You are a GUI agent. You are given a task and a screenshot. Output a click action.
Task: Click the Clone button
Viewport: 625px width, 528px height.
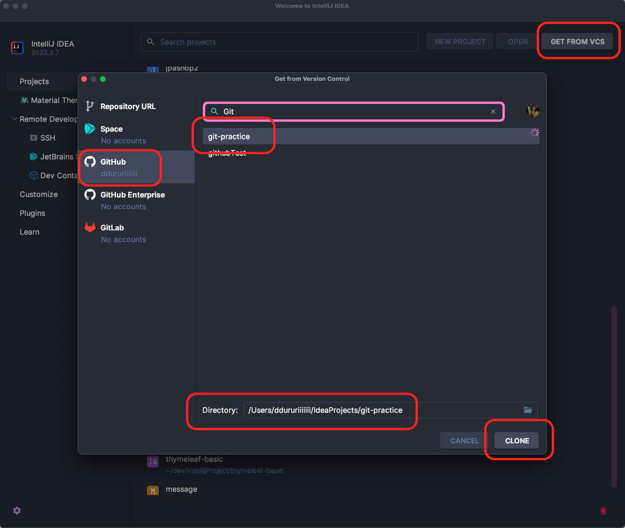[x=517, y=441]
